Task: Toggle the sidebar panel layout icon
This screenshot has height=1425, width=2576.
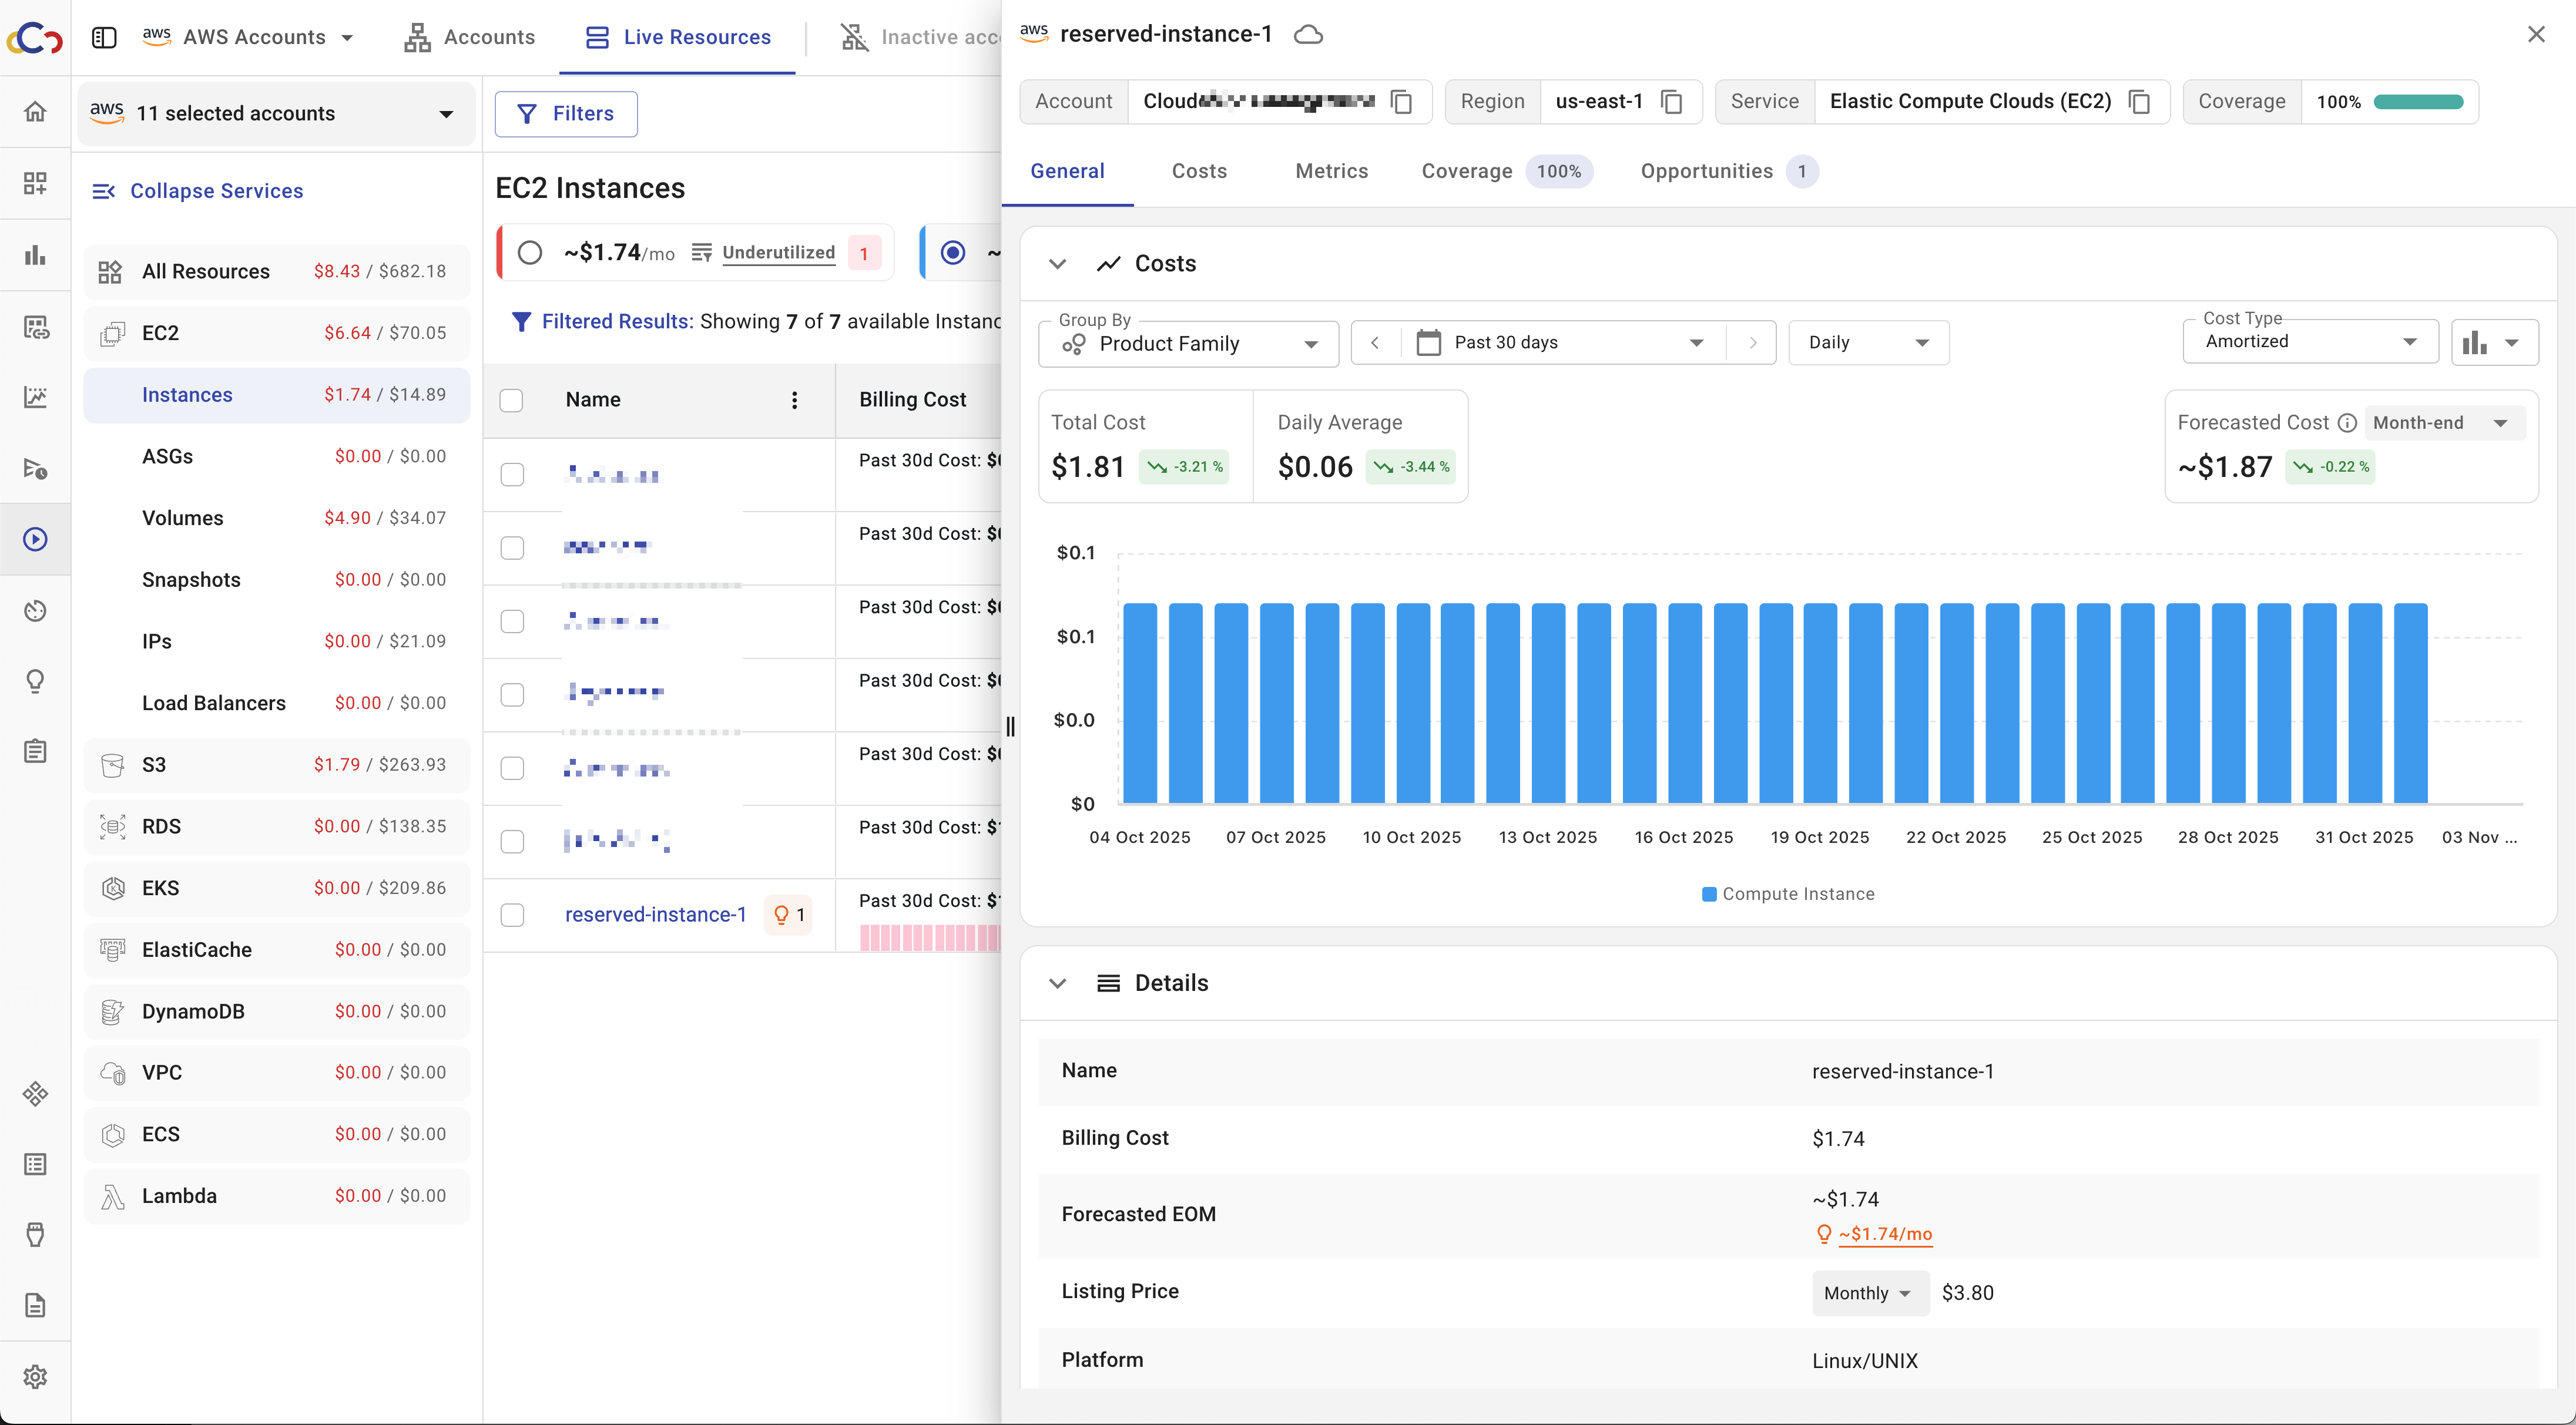Action: pyautogui.click(x=104, y=38)
